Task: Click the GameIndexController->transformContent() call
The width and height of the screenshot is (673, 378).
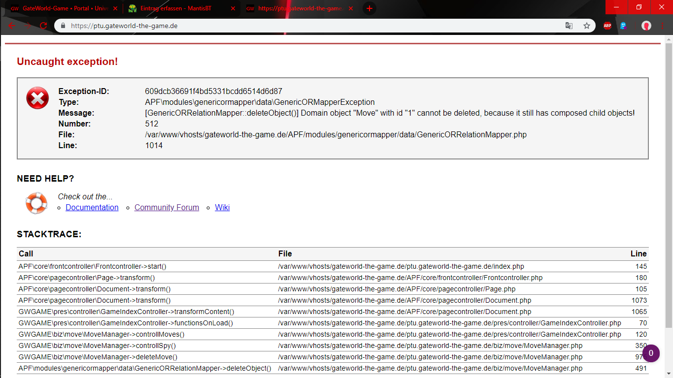Action: point(126,312)
